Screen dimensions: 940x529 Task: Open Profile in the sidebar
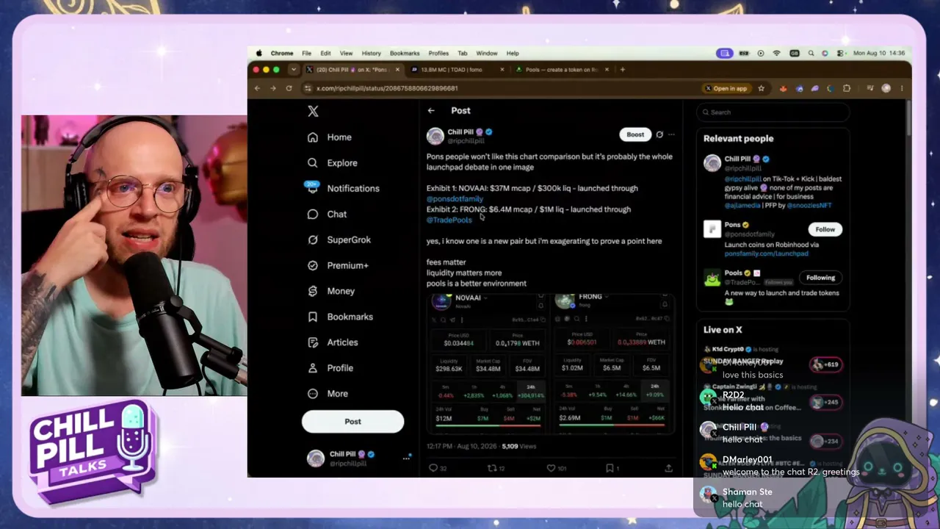tap(330, 368)
